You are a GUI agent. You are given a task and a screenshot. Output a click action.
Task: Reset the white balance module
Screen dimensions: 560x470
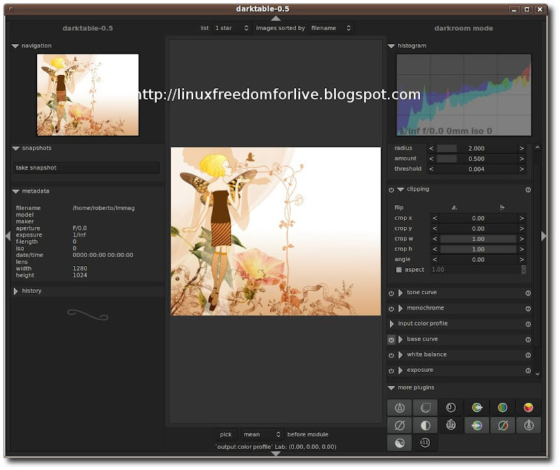tap(528, 355)
